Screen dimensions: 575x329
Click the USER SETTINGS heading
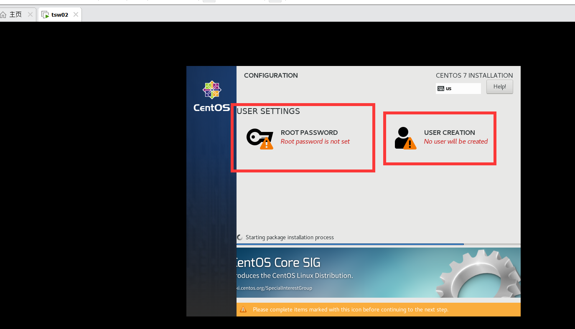click(268, 111)
